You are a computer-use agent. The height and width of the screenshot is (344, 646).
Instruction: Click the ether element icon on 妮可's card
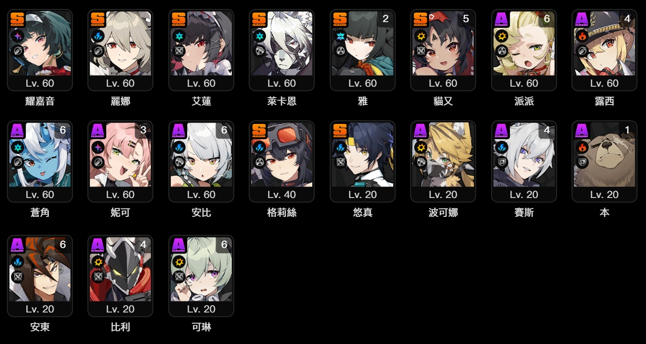tap(98, 148)
